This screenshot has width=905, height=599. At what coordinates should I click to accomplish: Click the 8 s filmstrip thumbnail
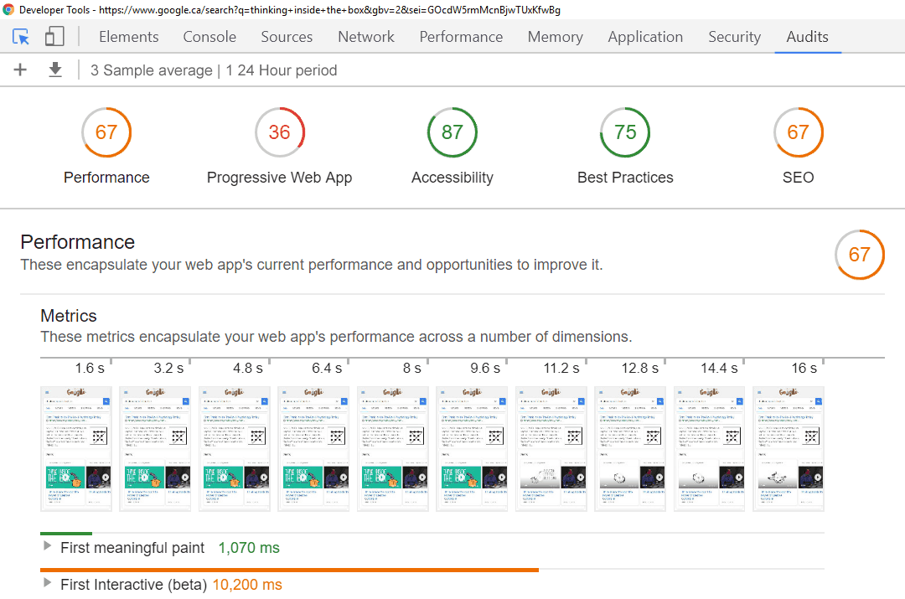393,448
